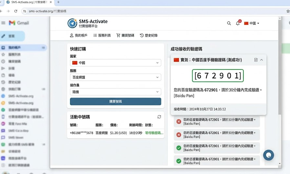Image resolution: width=290 pixels, height=174 pixels.
Task: Click the China flag in the card header
Action: coord(176,60)
